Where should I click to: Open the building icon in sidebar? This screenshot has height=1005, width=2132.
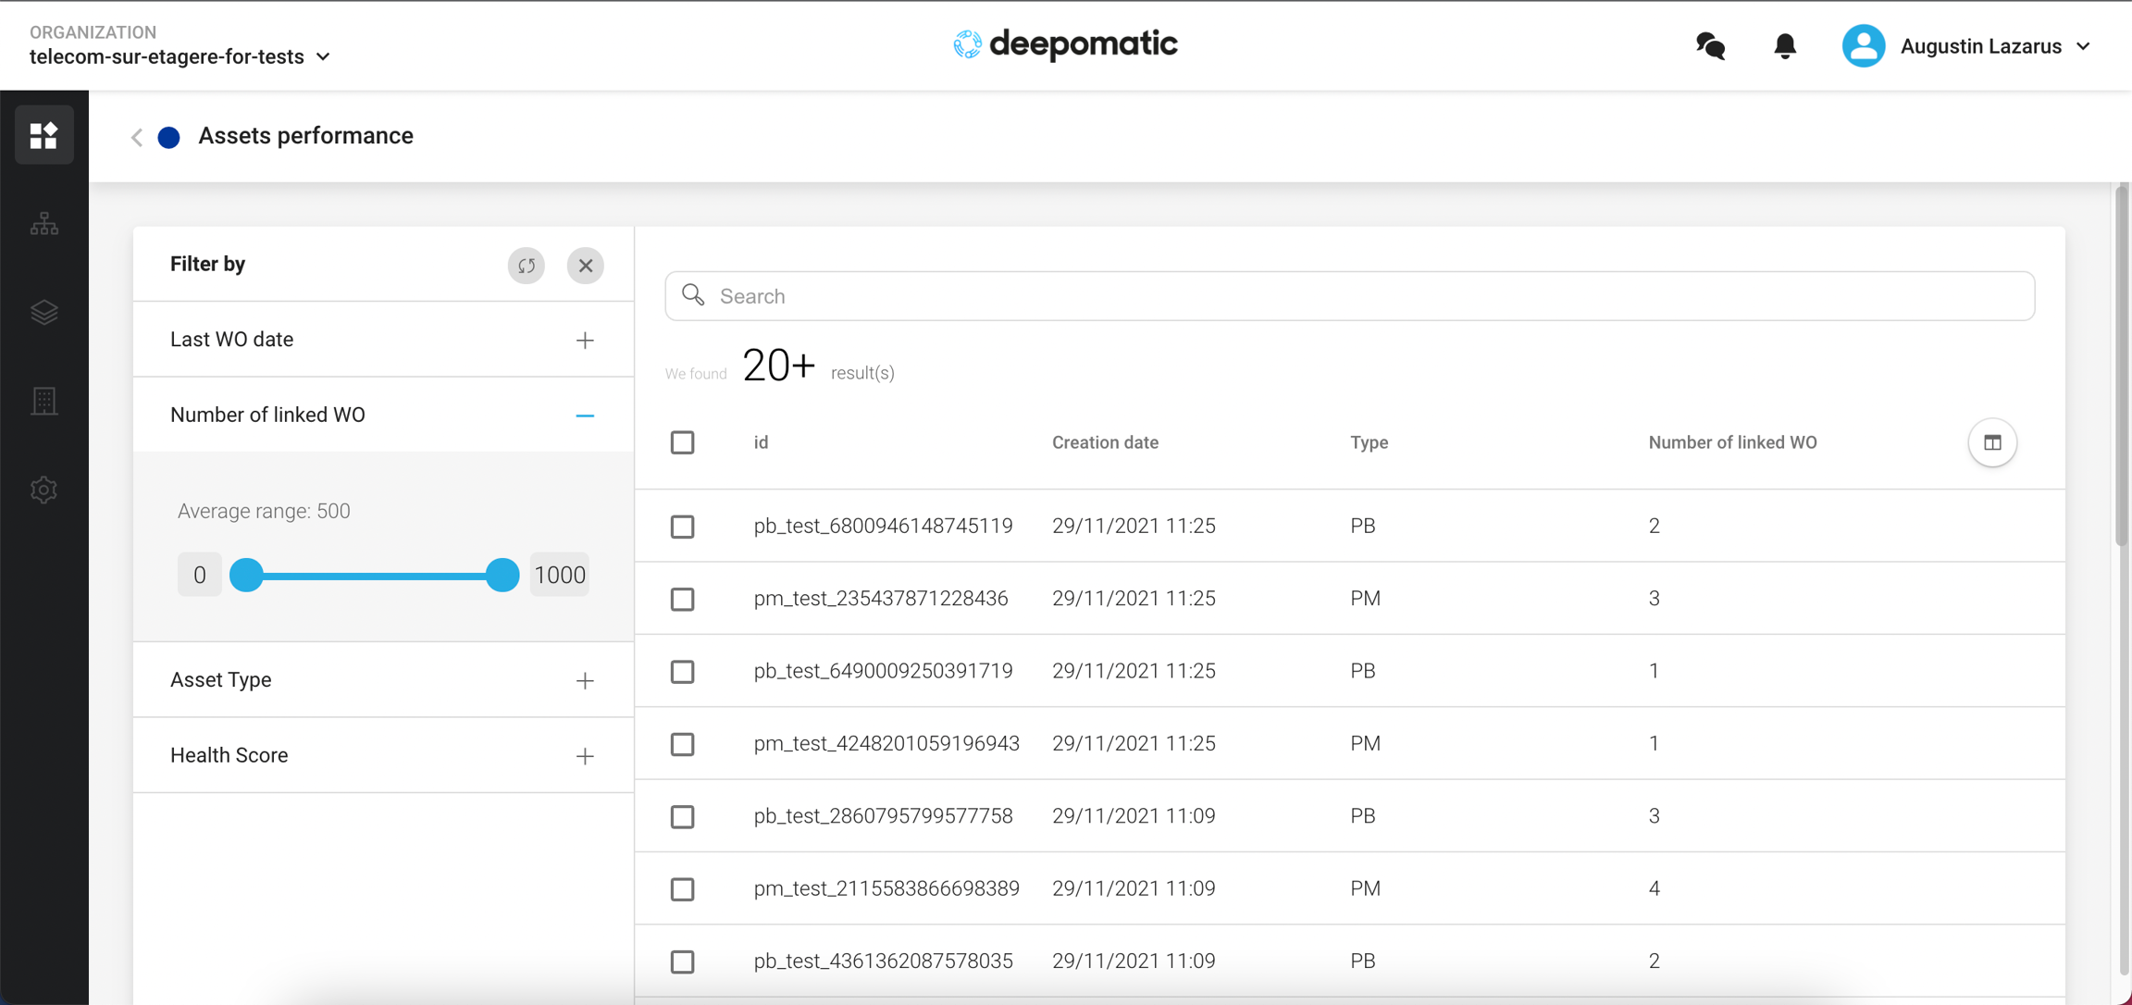[43, 401]
